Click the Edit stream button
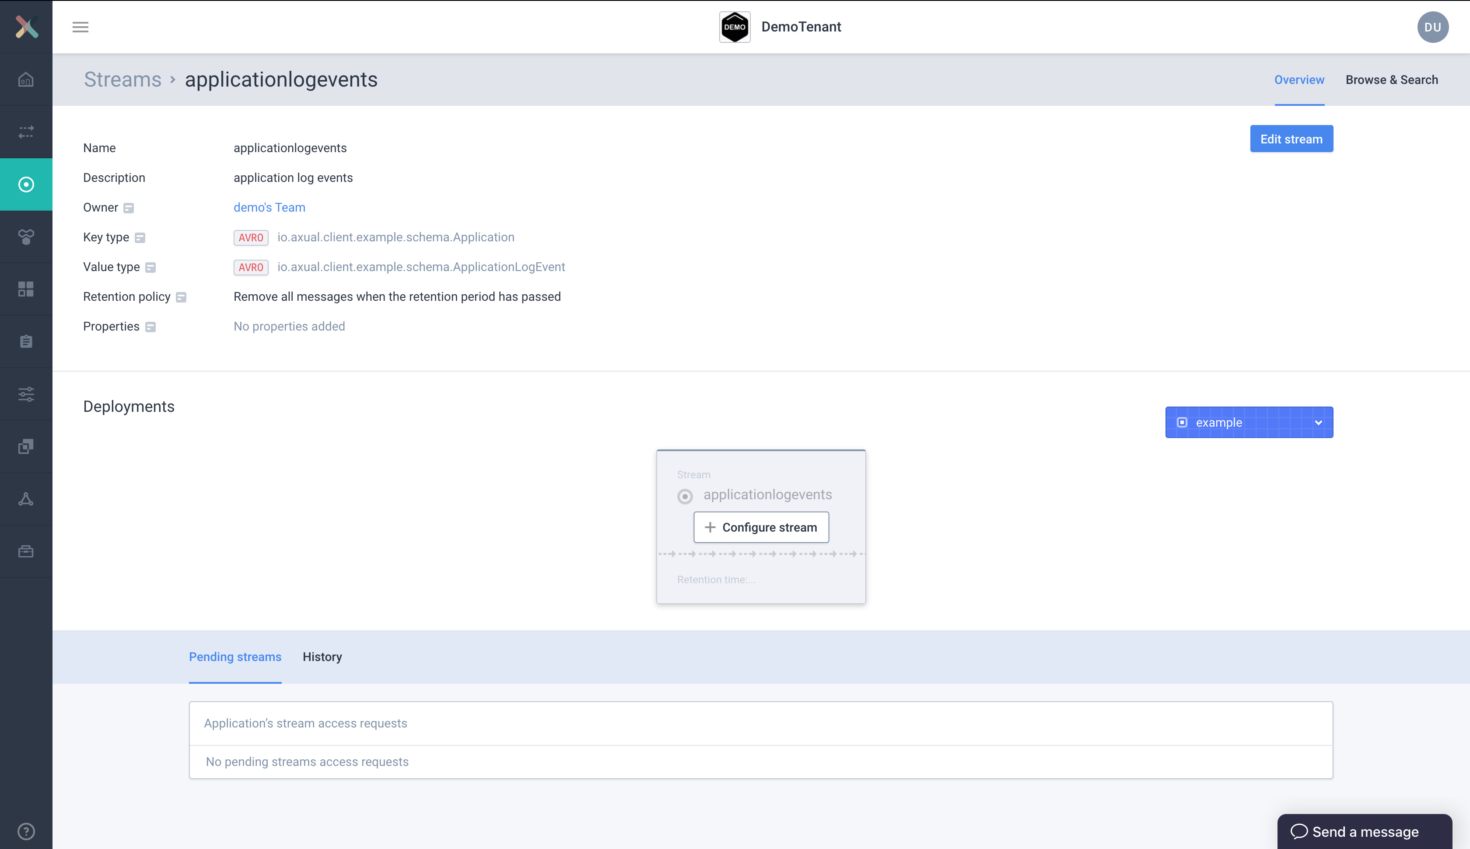The height and width of the screenshot is (849, 1470). click(x=1291, y=139)
